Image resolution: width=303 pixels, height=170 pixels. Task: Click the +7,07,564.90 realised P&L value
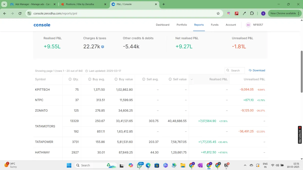(x=207, y=121)
